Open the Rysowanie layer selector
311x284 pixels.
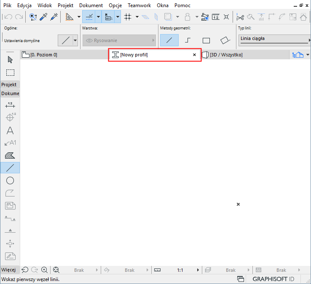[x=119, y=40]
